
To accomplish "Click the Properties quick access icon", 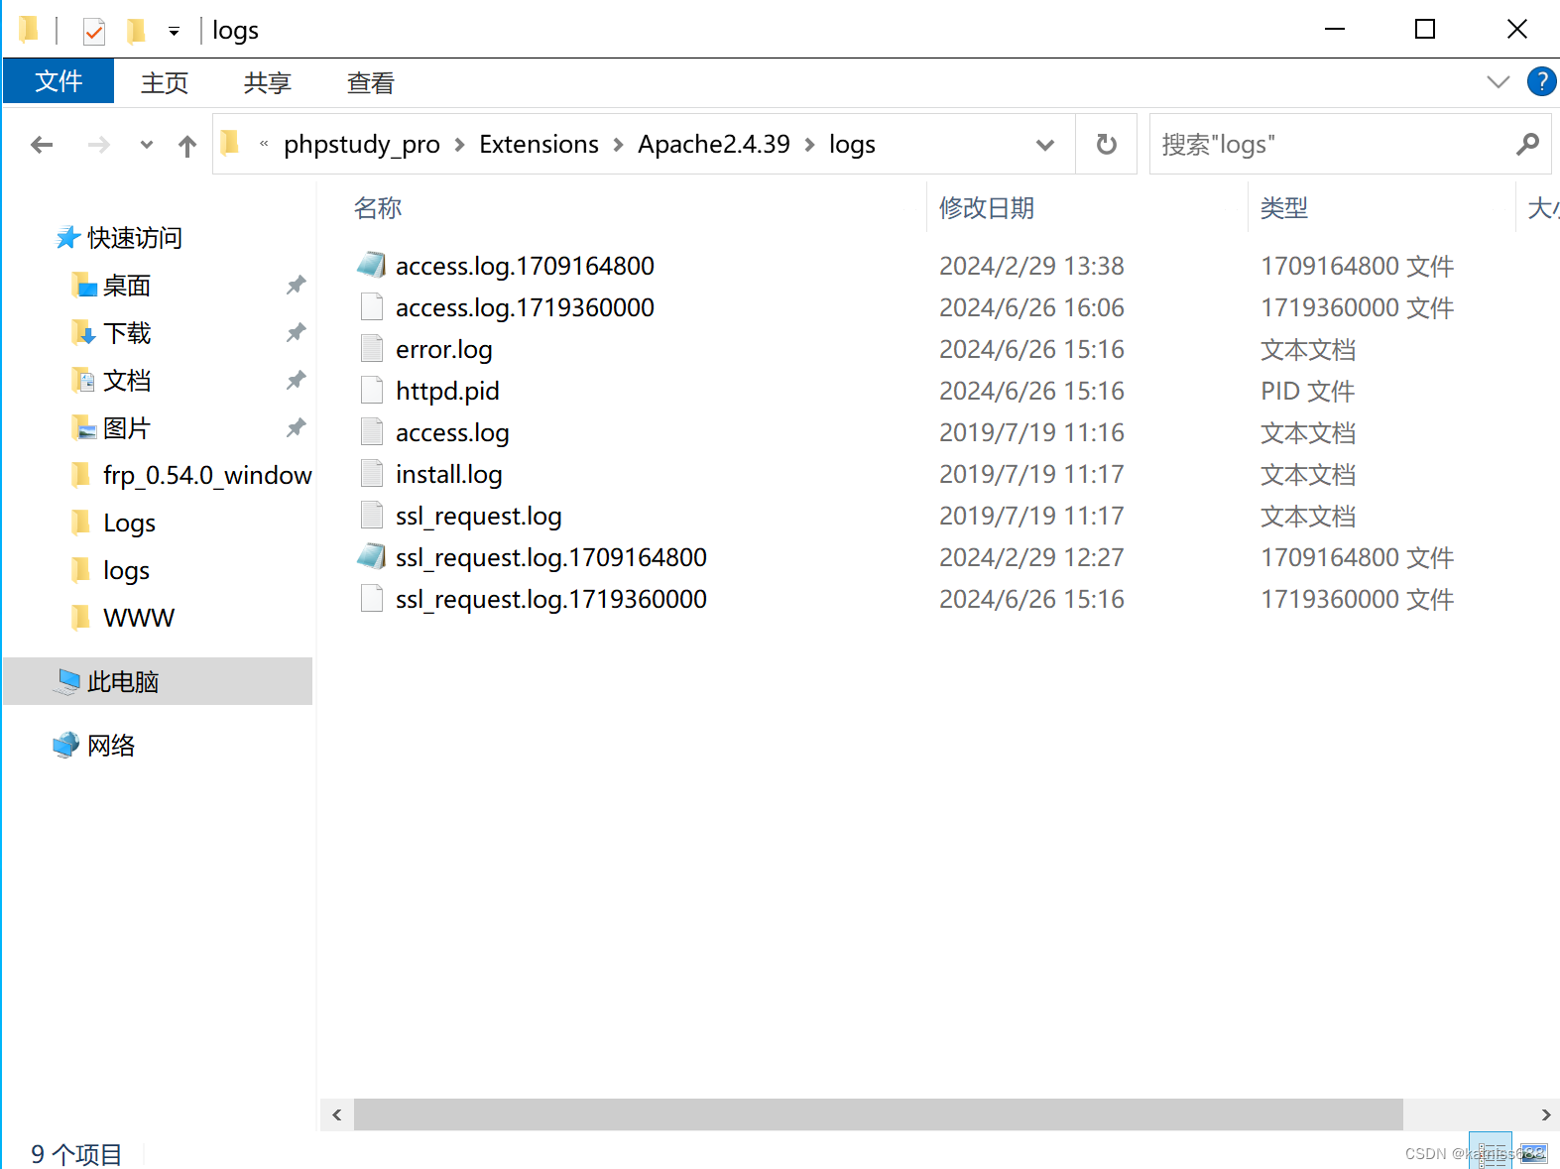I will click(x=94, y=32).
